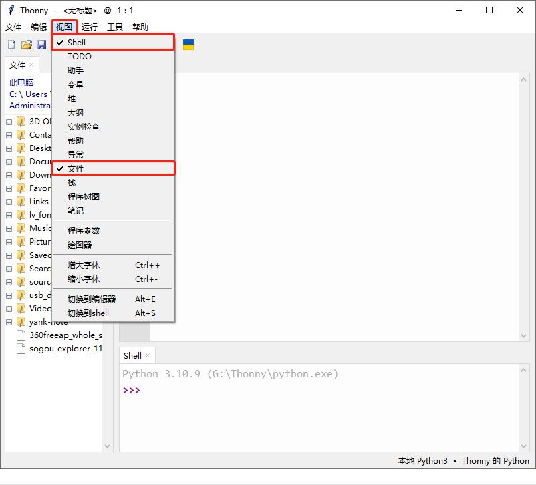Screen dimensions: 536x485
Task: Select the 360freeap_whole_s file icon
Action: tap(21, 335)
